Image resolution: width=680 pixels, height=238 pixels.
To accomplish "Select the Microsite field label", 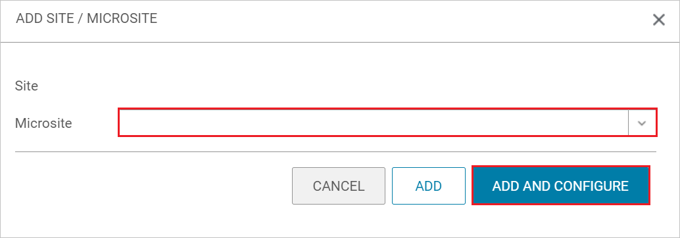I will coord(43,123).
